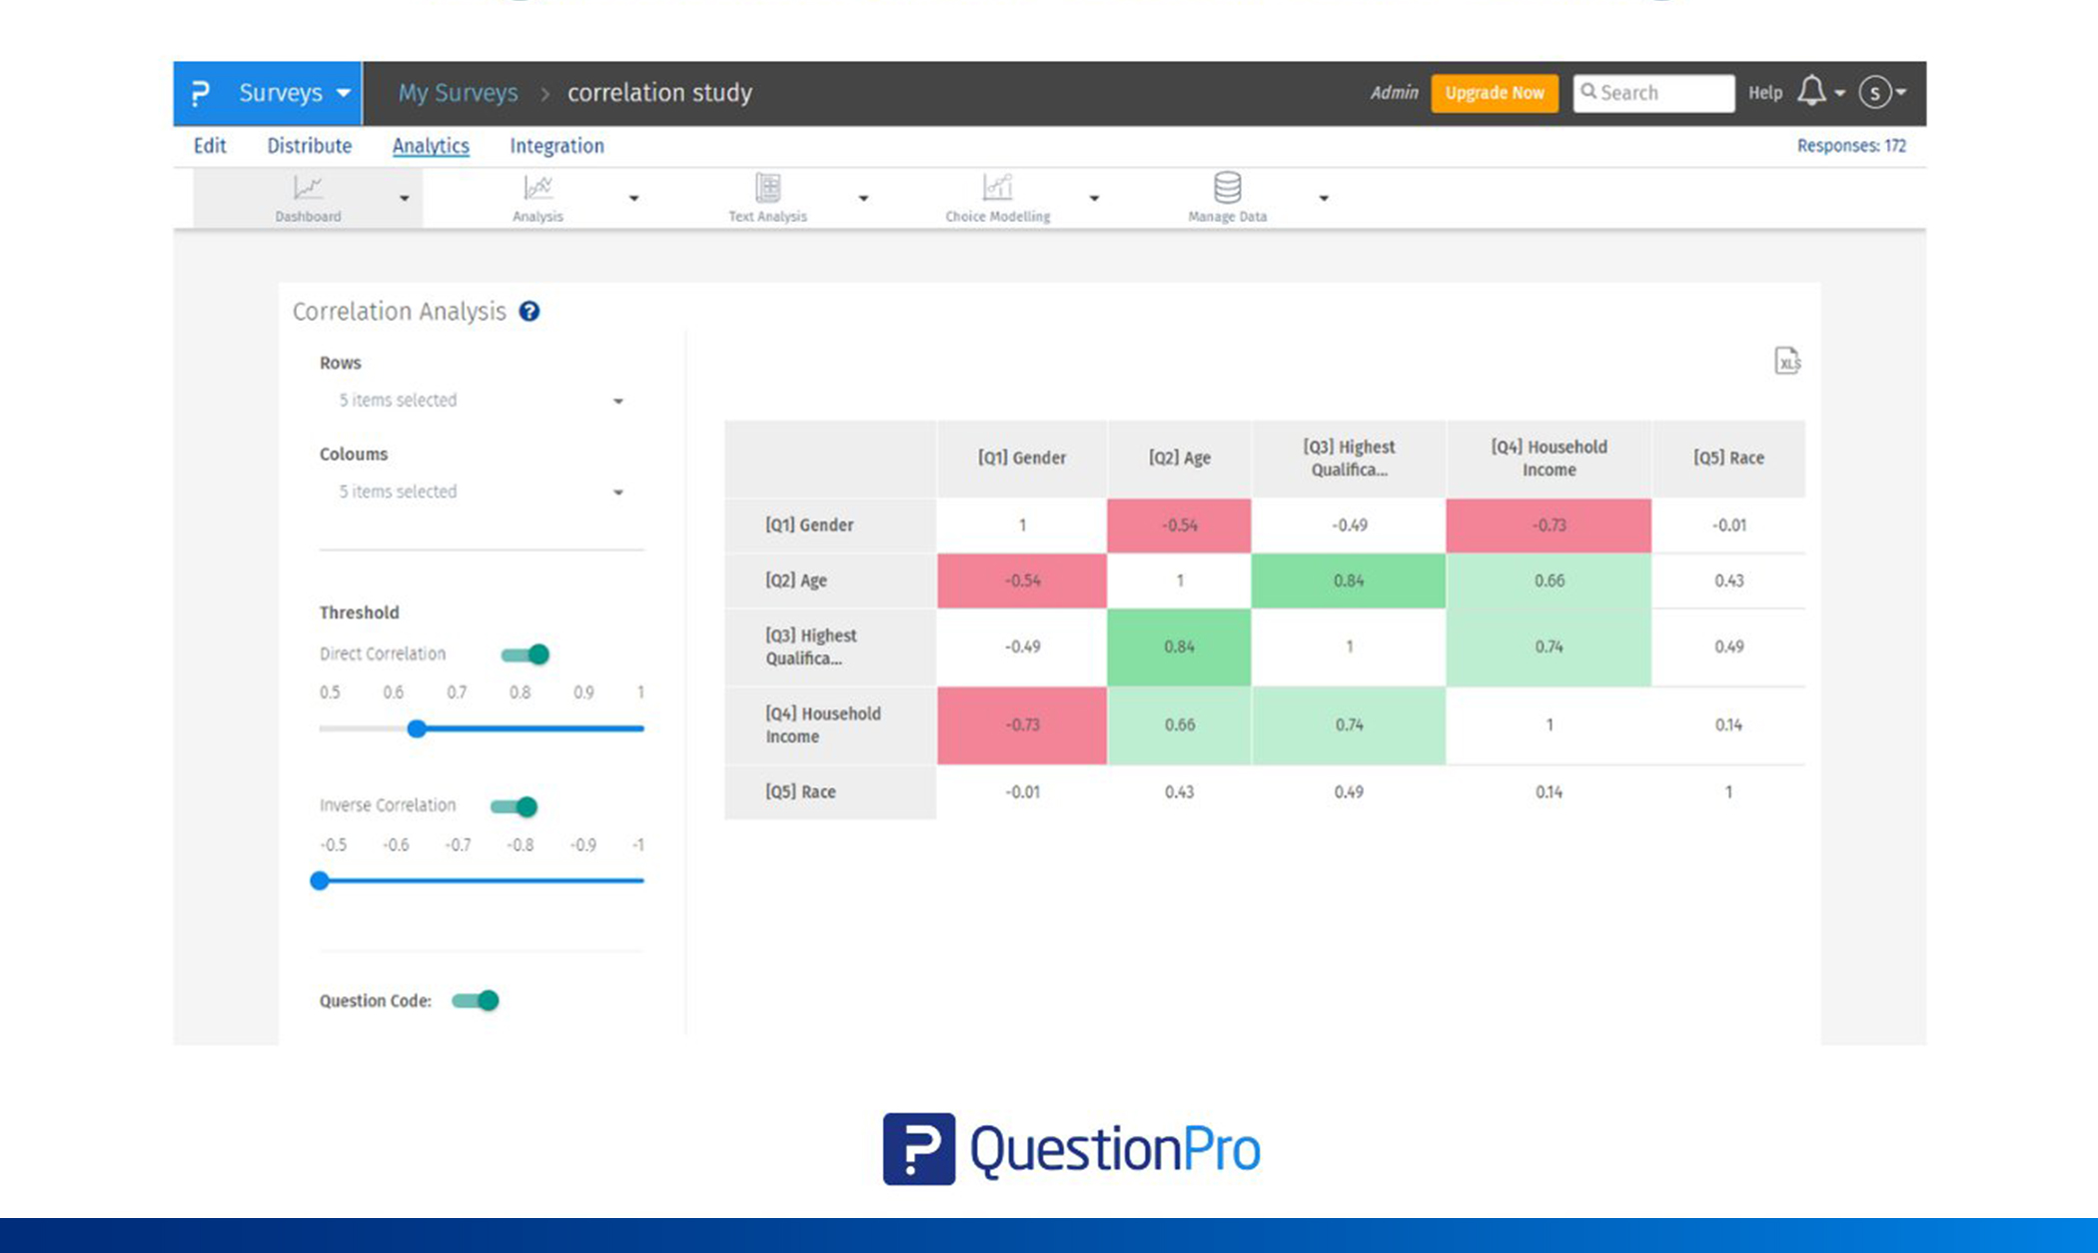Click the Correlation Analysis help icon

click(x=529, y=312)
